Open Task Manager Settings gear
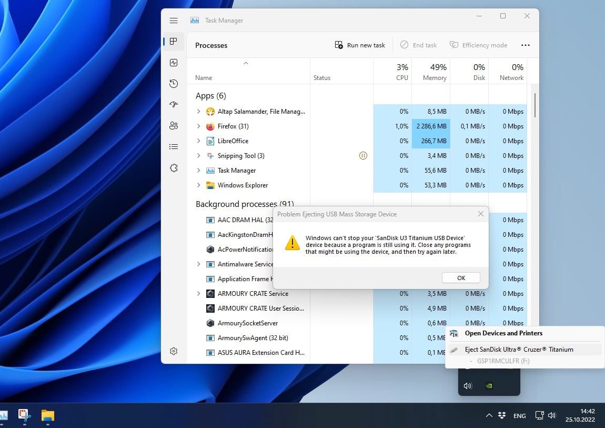605x428 pixels. 174,351
